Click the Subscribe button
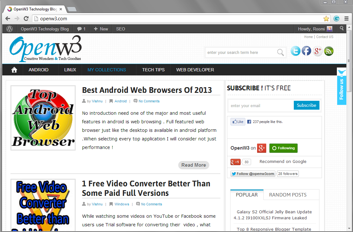The image size is (353, 232). click(x=306, y=105)
